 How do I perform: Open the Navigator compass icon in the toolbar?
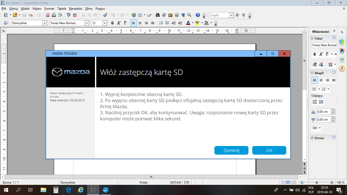pos(164,15)
